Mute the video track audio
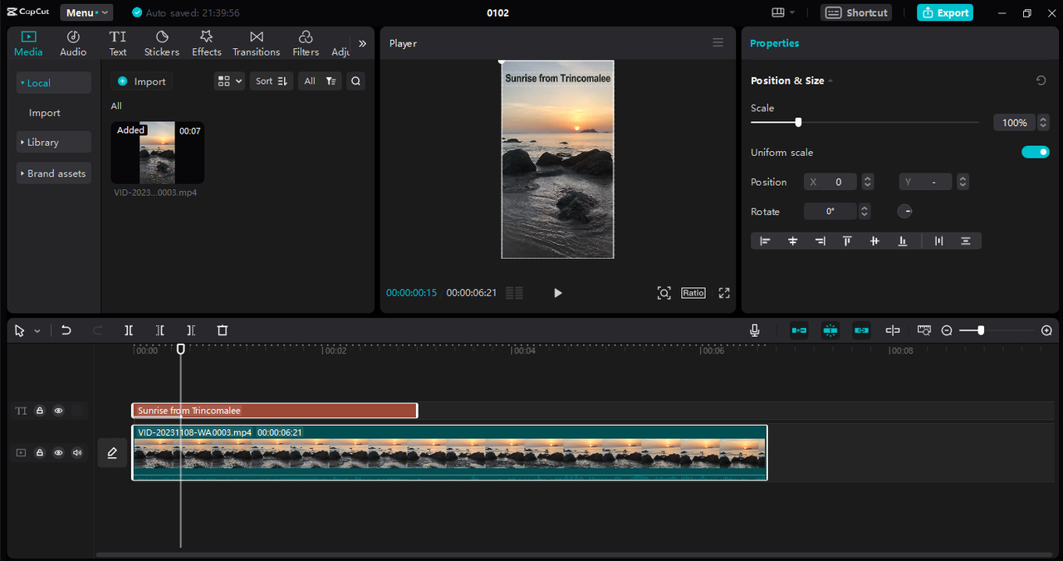Screen dimensions: 1063x561 click(77, 453)
